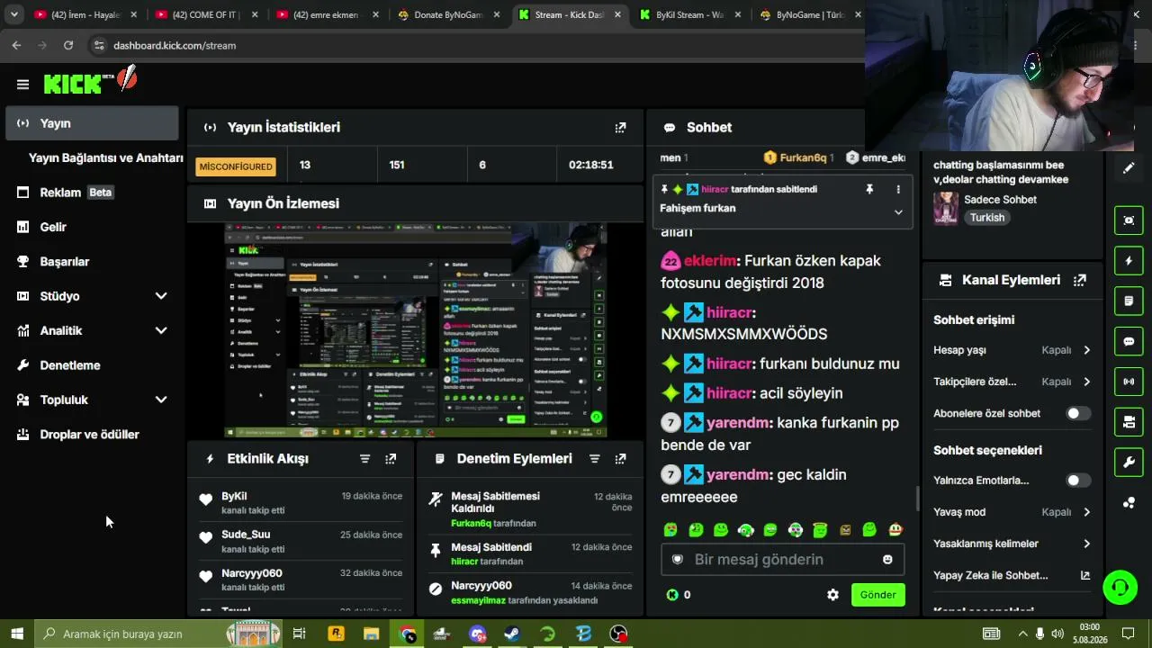Viewport: 1152px width, 648px height.
Task: Pop out the Yayın İstatistikleri panel
Action: 620,128
